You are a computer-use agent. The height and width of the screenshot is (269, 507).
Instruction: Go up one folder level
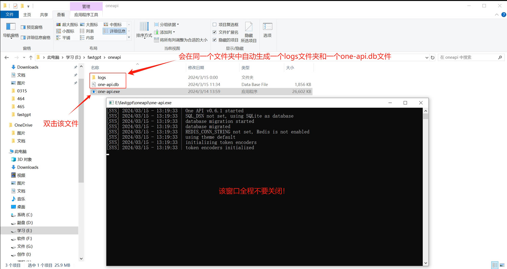[31, 57]
